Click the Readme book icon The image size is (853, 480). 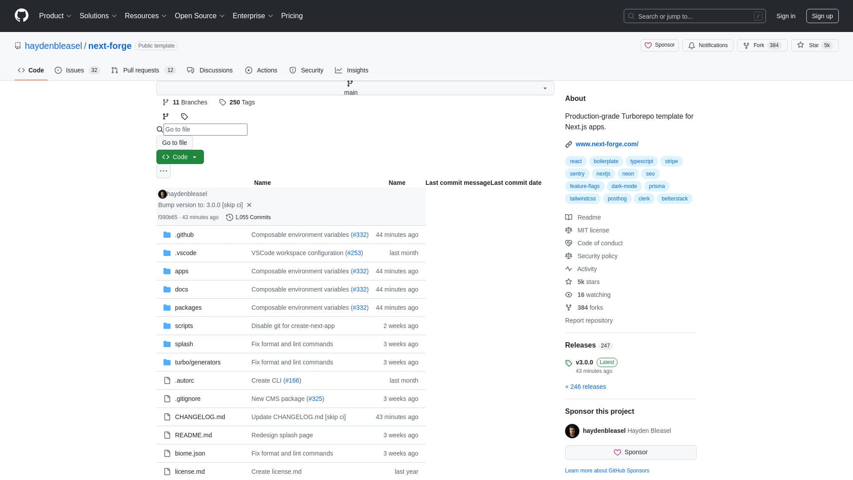click(x=569, y=217)
